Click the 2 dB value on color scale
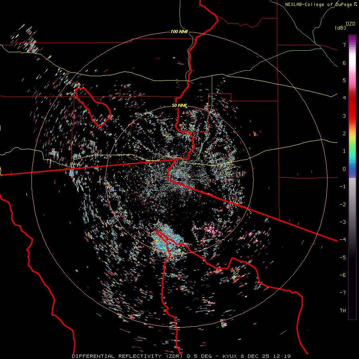 tap(344, 134)
